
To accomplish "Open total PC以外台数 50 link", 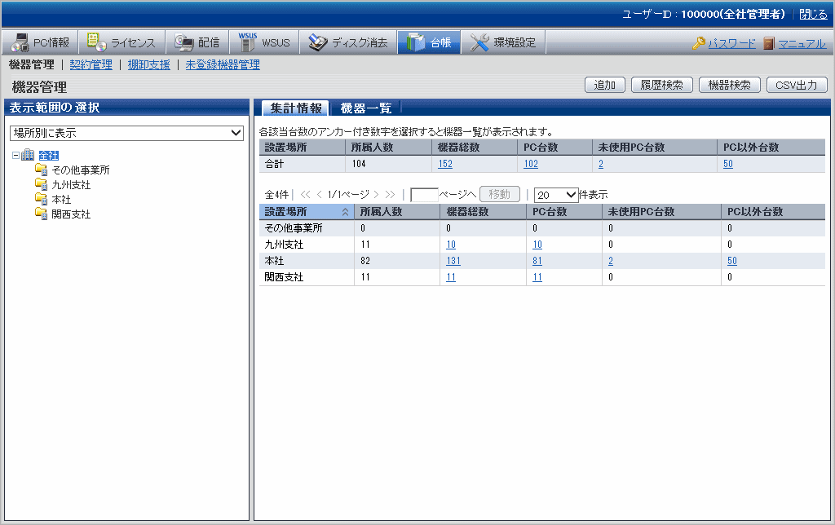I will tap(728, 164).
